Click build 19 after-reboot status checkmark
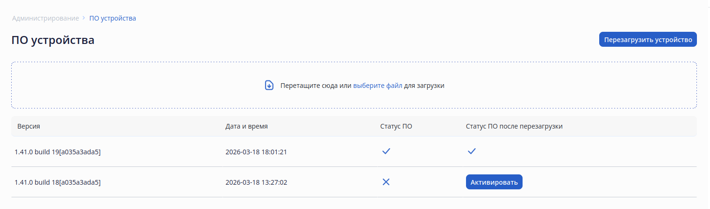 point(472,151)
